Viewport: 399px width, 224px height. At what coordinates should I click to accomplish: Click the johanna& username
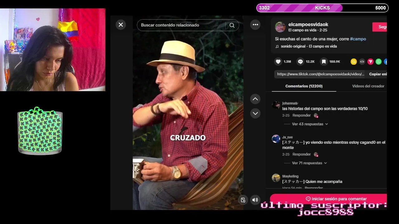coord(290,103)
